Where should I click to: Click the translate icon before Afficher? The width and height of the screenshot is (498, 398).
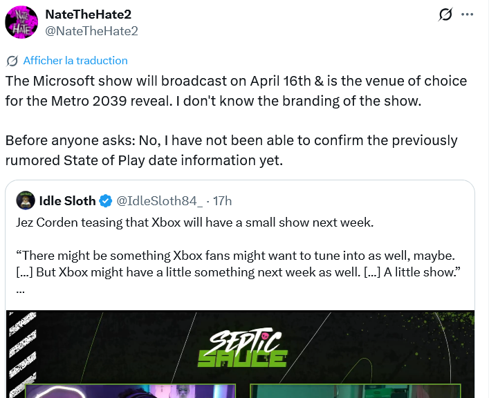coord(12,60)
